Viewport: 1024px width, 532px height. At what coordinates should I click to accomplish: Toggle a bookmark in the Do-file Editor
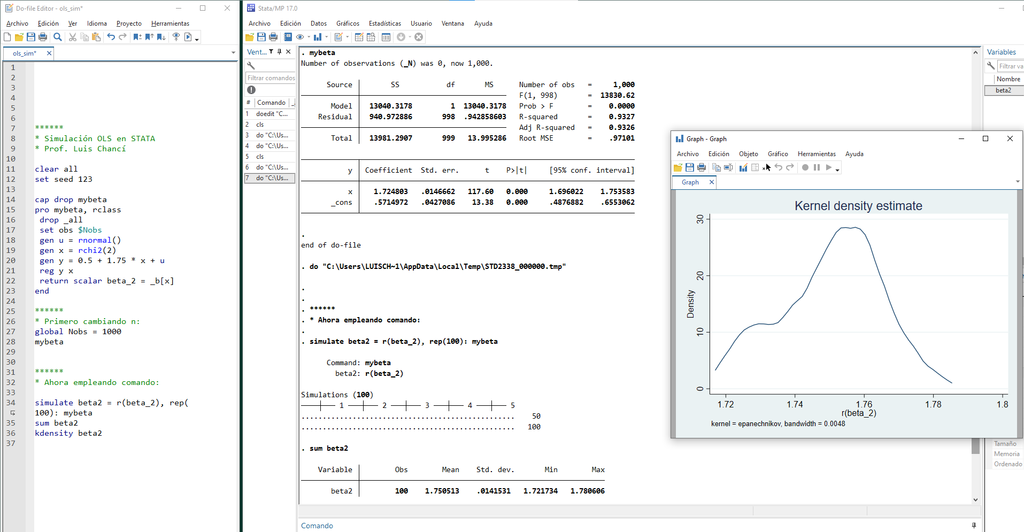click(137, 37)
